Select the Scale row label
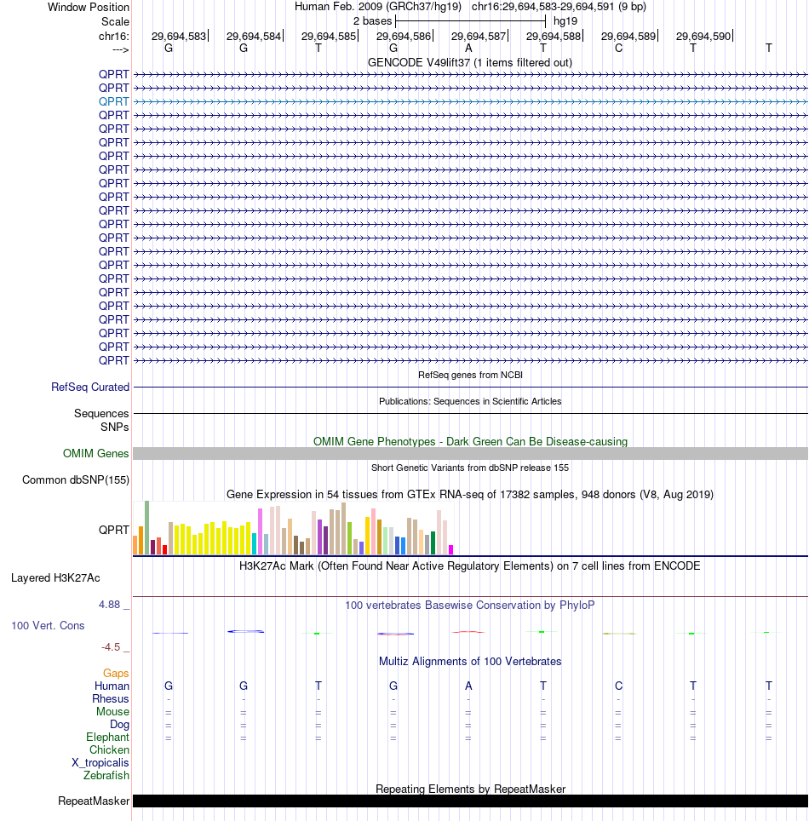This screenshot has height=821, width=809. click(x=115, y=22)
